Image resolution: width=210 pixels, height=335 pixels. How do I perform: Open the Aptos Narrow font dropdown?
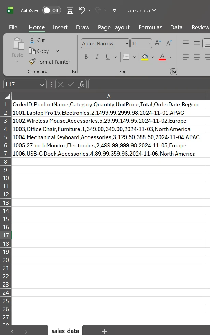point(127,44)
